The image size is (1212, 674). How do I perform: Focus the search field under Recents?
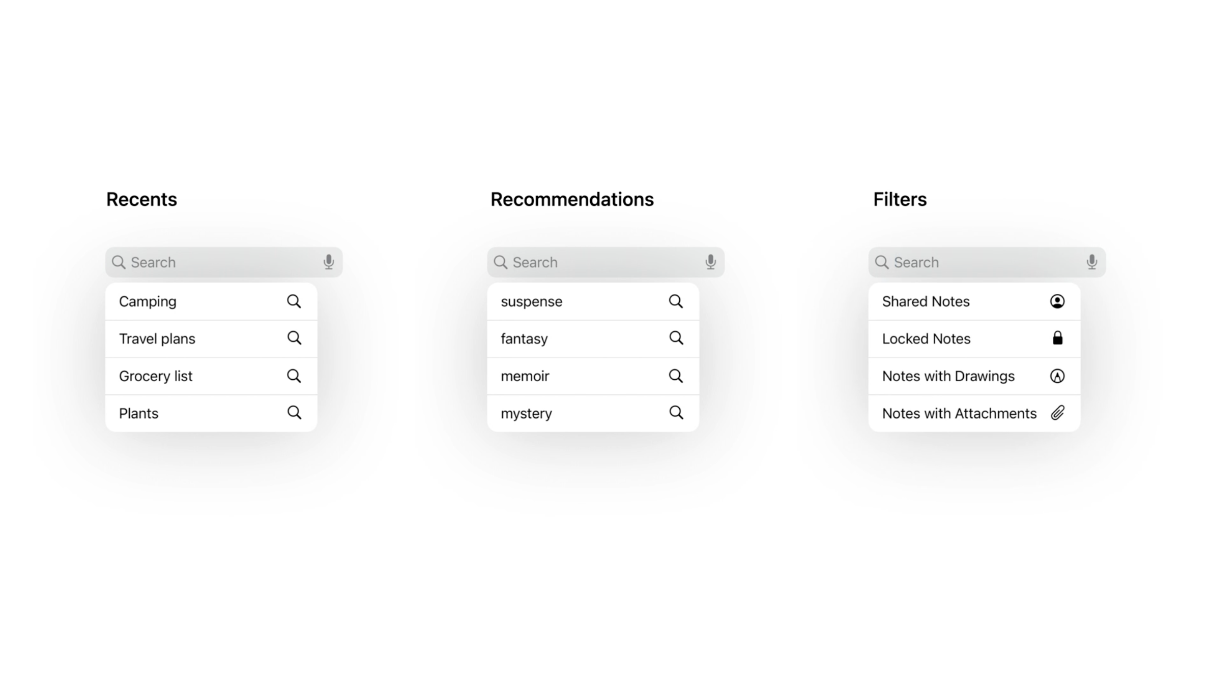pos(219,262)
